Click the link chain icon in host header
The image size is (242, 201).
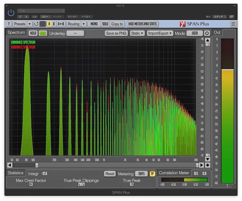pyautogui.click(x=232, y=16)
